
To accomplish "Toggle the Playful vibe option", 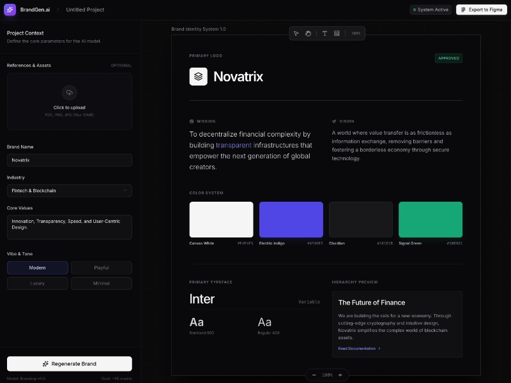I will pyautogui.click(x=101, y=268).
